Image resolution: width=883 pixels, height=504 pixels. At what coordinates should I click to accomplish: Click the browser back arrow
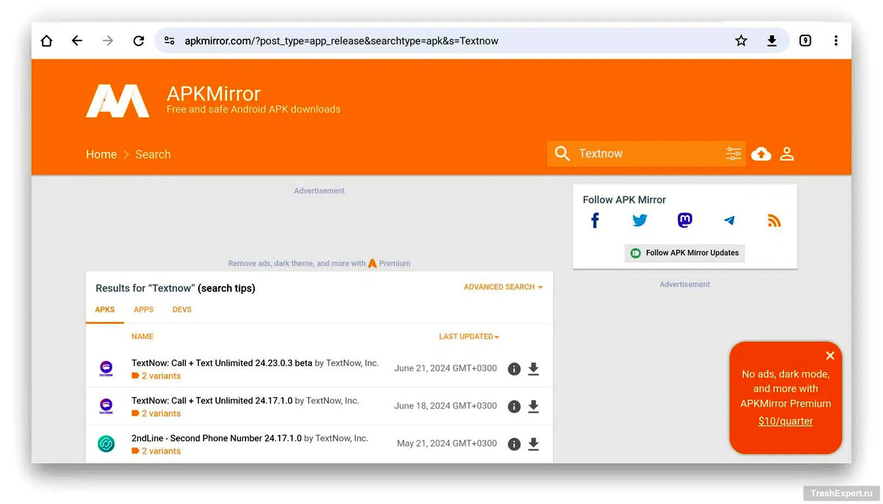click(x=77, y=41)
